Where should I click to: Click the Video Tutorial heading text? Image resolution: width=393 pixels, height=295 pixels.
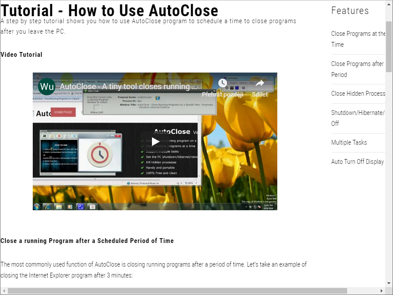coord(21,55)
